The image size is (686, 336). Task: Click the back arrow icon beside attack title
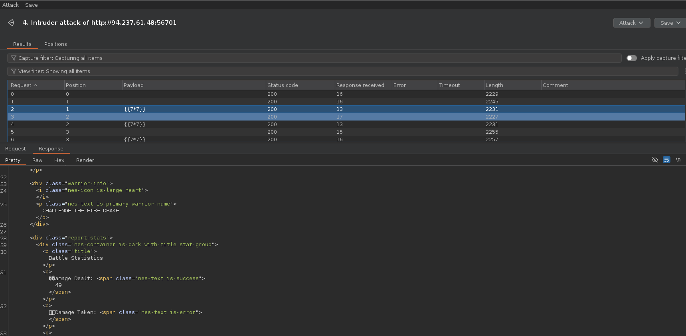coord(11,23)
